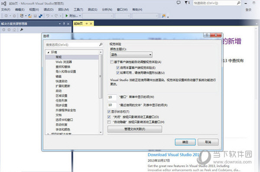Click Solution Explorer properties wrench icon
The image size is (260, 172).
[x=22, y=30]
